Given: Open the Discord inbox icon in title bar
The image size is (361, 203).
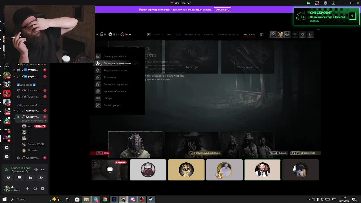Looking at the screenshot, I should tap(317, 3).
